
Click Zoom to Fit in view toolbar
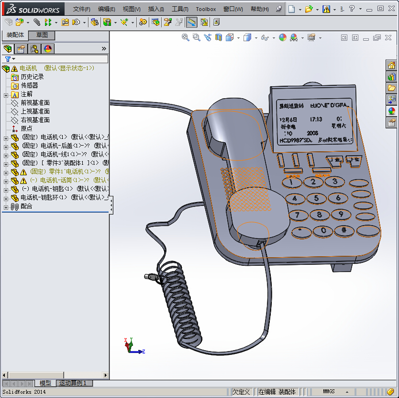(x=186, y=38)
